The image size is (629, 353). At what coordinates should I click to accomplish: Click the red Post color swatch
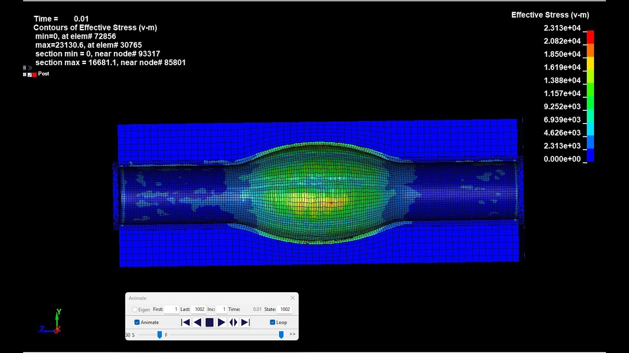point(34,75)
